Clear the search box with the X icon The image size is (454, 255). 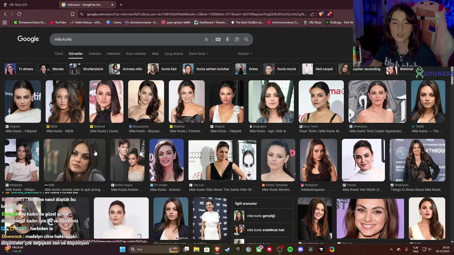click(x=206, y=39)
